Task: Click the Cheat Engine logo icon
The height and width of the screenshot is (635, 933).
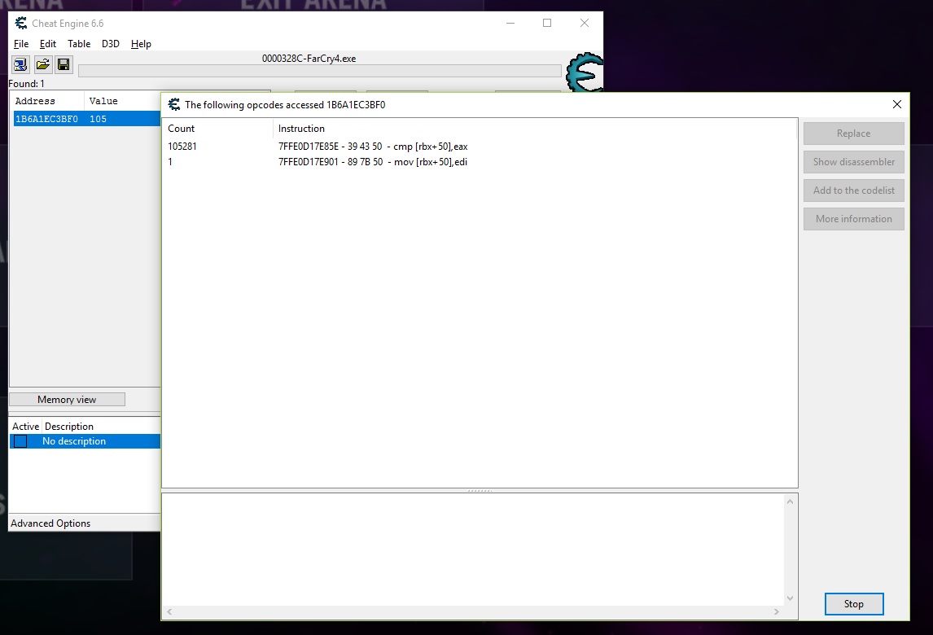Action: [585, 73]
